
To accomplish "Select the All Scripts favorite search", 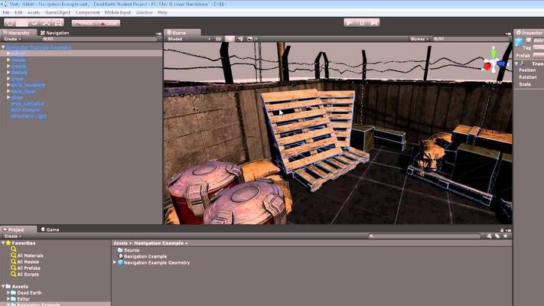I will pos(28,275).
